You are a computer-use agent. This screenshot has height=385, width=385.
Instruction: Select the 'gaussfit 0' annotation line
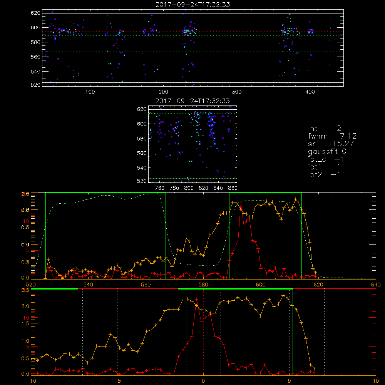click(327, 152)
